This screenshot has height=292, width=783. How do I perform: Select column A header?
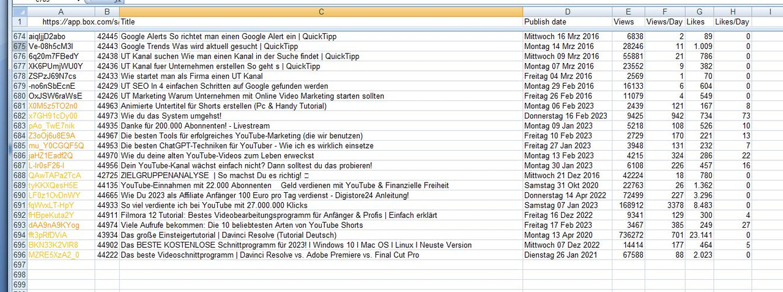(61, 12)
